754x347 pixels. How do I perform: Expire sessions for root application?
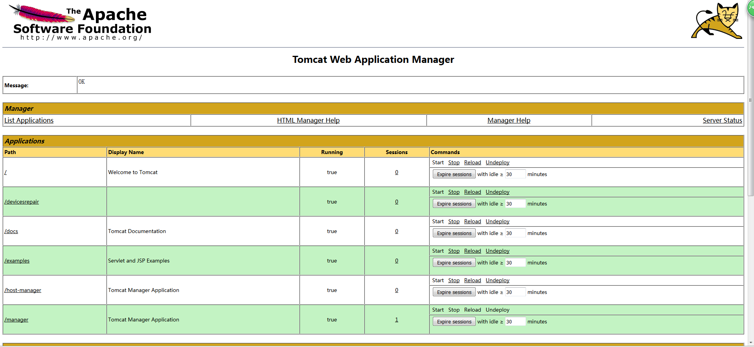coord(454,174)
